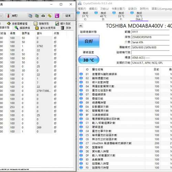Sort by the 資料 column header in HD Tune

pos(39,33)
